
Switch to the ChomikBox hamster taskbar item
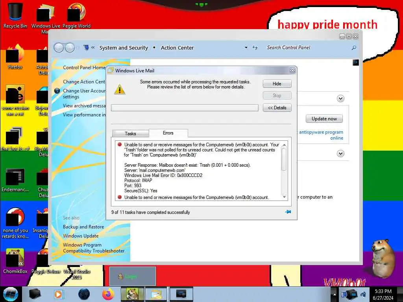(x=133, y=294)
